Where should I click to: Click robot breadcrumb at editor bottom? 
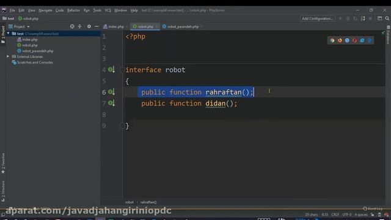pyautogui.click(x=129, y=202)
